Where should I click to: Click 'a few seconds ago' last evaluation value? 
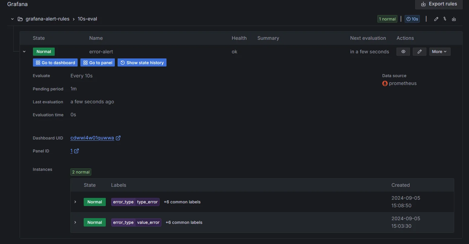click(x=92, y=102)
